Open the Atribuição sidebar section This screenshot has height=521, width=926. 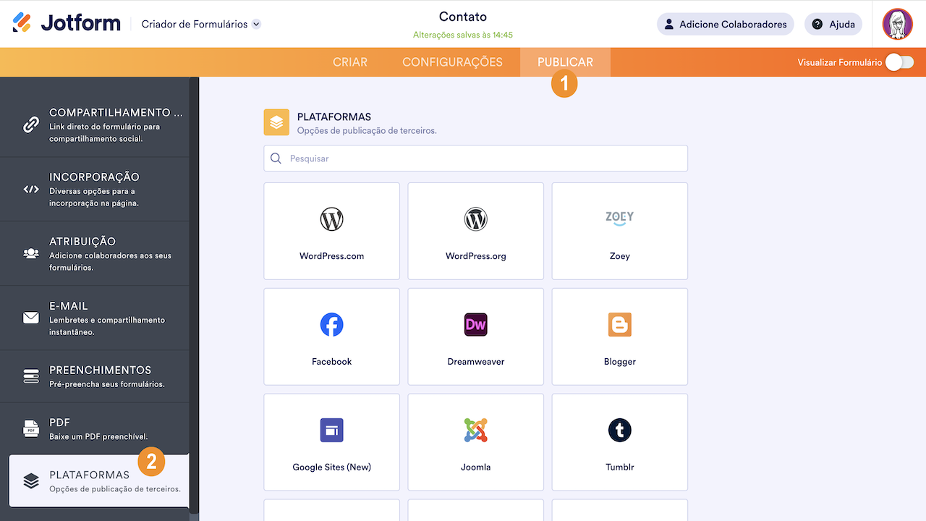coord(95,253)
